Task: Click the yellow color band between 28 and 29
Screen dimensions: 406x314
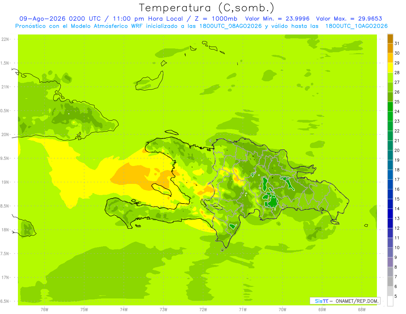Action: tap(390, 68)
